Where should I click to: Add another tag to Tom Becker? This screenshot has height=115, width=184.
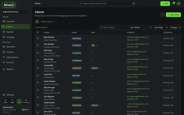[97, 45]
